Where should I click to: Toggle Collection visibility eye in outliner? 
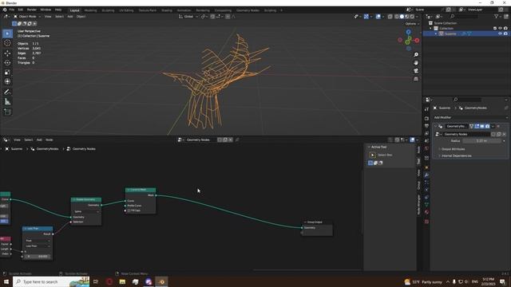[501, 29]
